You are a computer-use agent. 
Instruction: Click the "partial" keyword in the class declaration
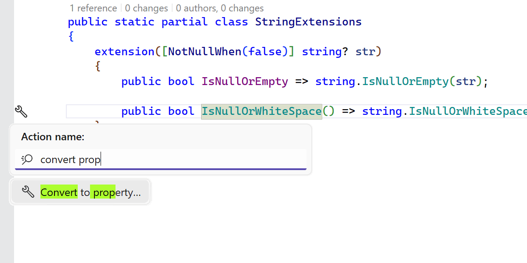(185, 22)
